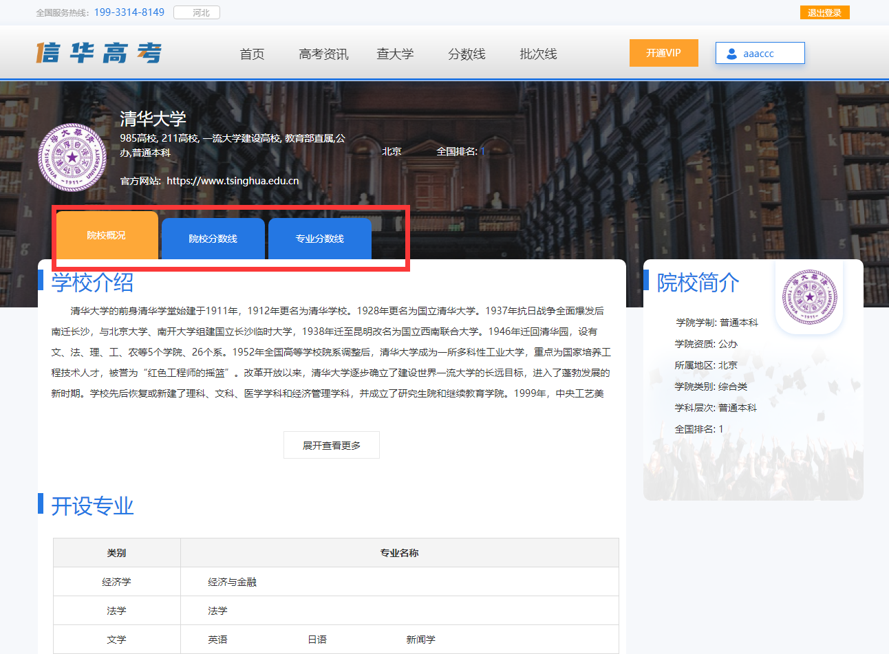Click the 学院学制: 普通本科 entry
Image resolution: width=889 pixels, height=654 pixels.
coord(717,323)
